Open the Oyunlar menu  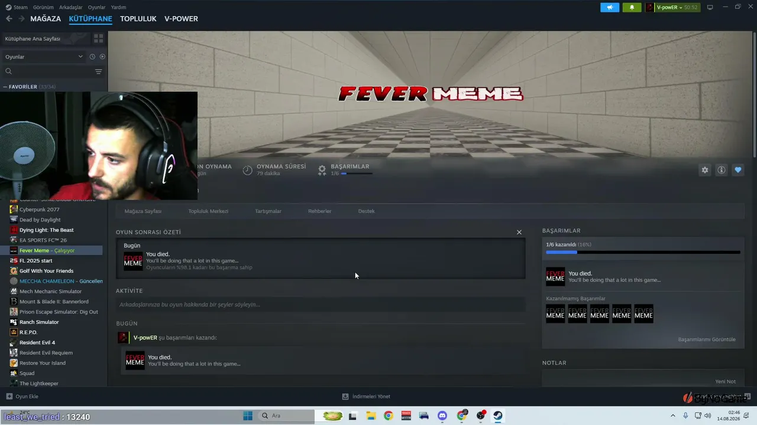(x=97, y=7)
